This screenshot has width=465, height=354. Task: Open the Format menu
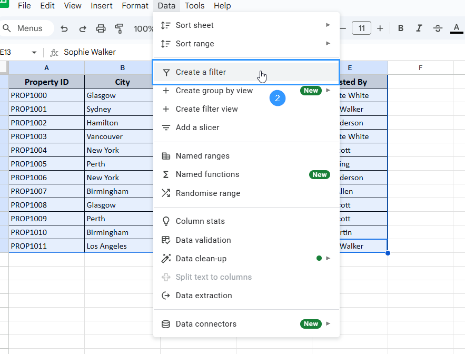coord(135,6)
